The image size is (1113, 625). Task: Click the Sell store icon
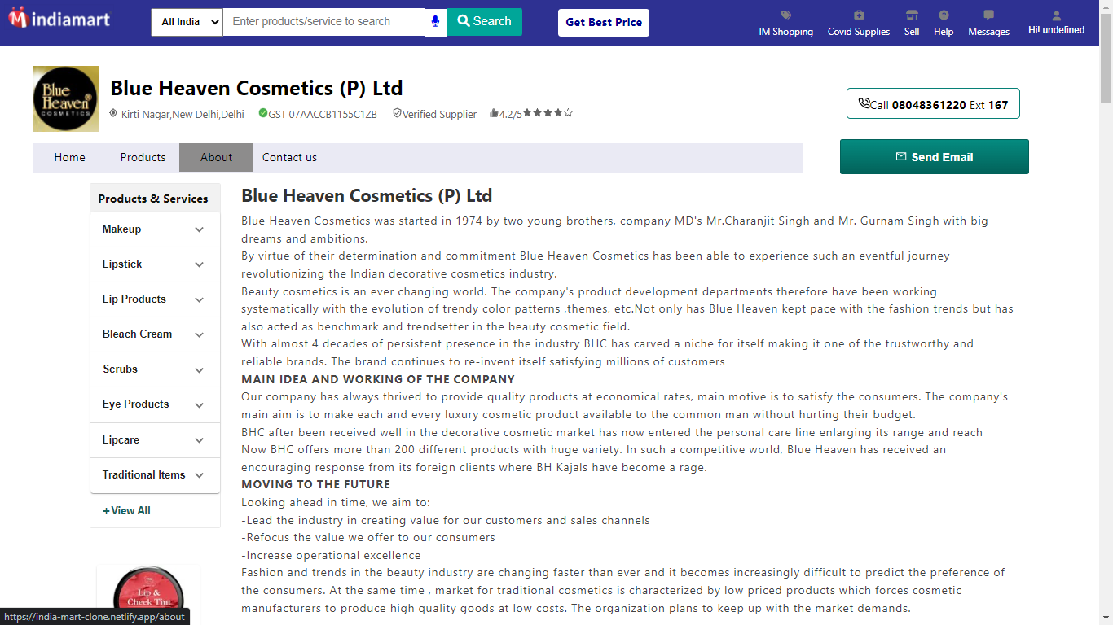coord(912,15)
